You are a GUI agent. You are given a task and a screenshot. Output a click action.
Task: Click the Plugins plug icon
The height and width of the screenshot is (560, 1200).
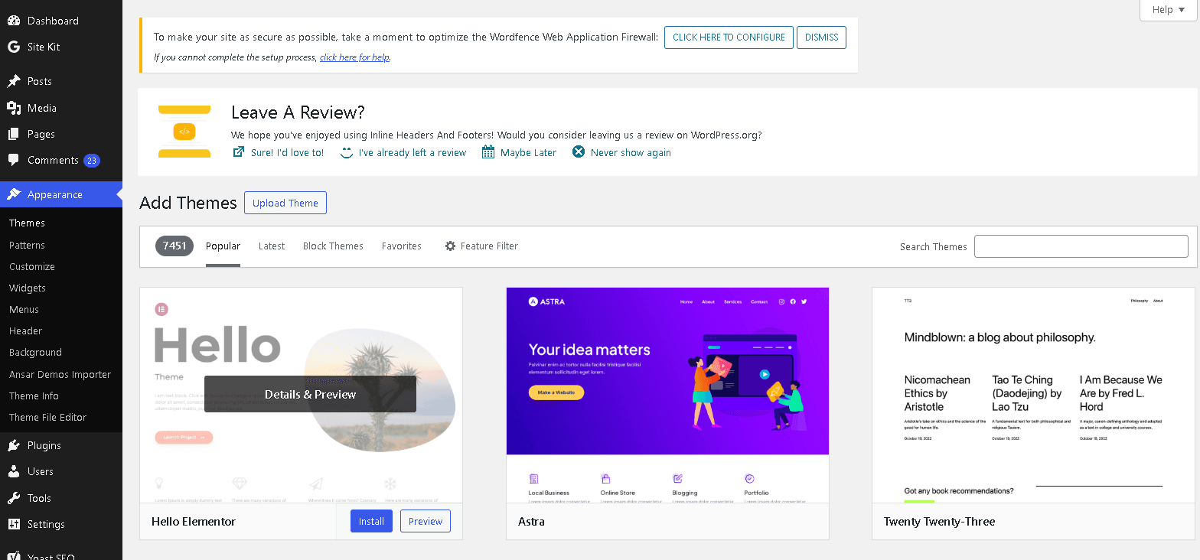[x=14, y=445]
